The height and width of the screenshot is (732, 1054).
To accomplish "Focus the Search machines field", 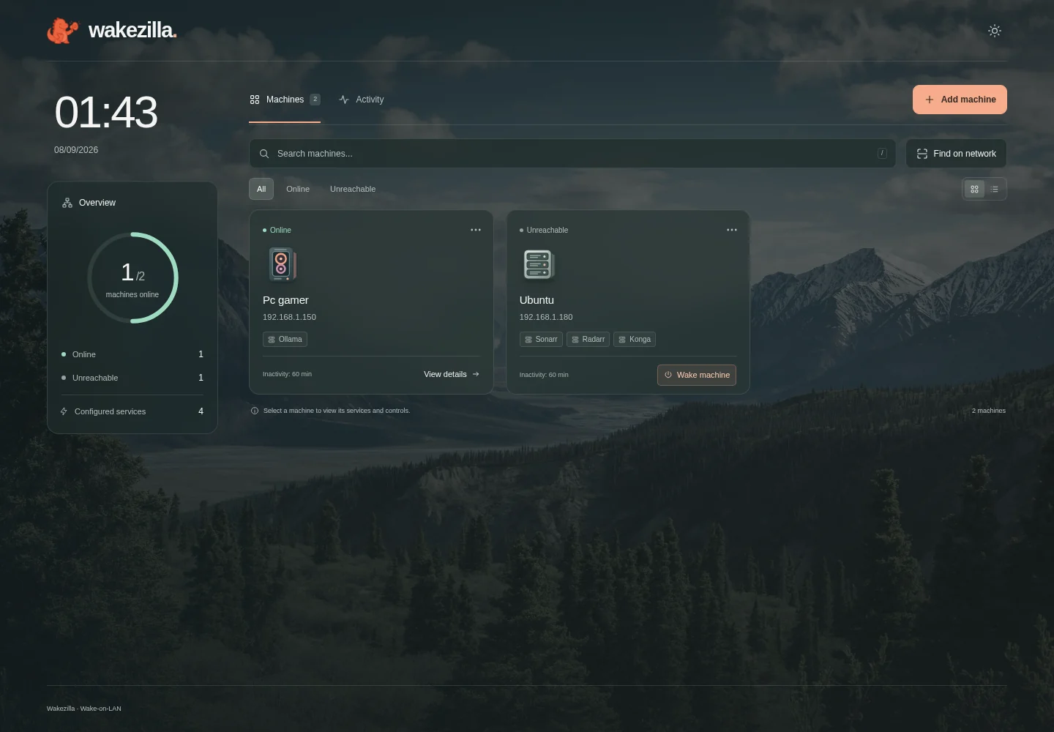I will click(x=572, y=154).
